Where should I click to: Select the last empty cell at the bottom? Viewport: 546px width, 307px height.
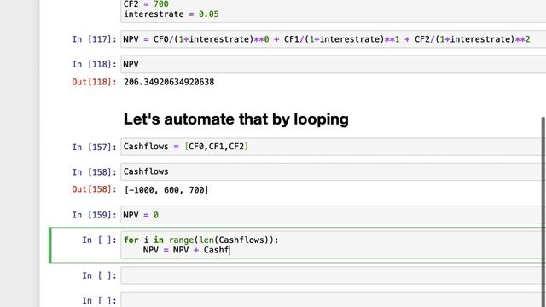pos(334,299)
